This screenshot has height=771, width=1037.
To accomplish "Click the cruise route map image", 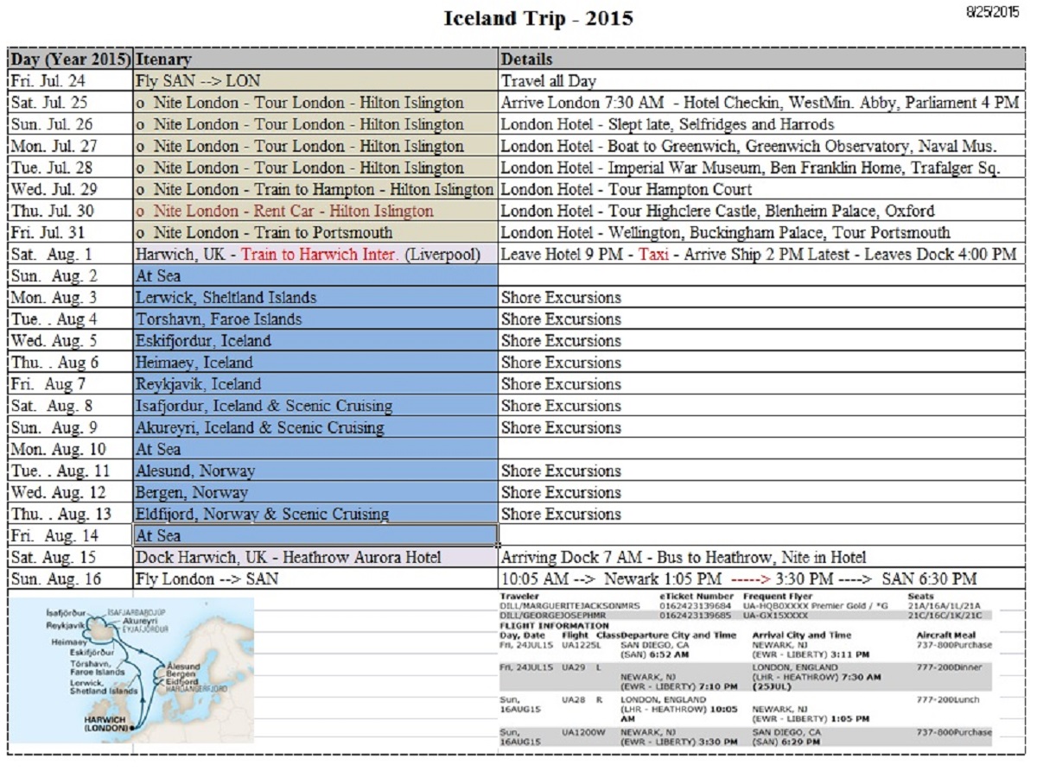I will pyautogui.click(x=131, y=669).
